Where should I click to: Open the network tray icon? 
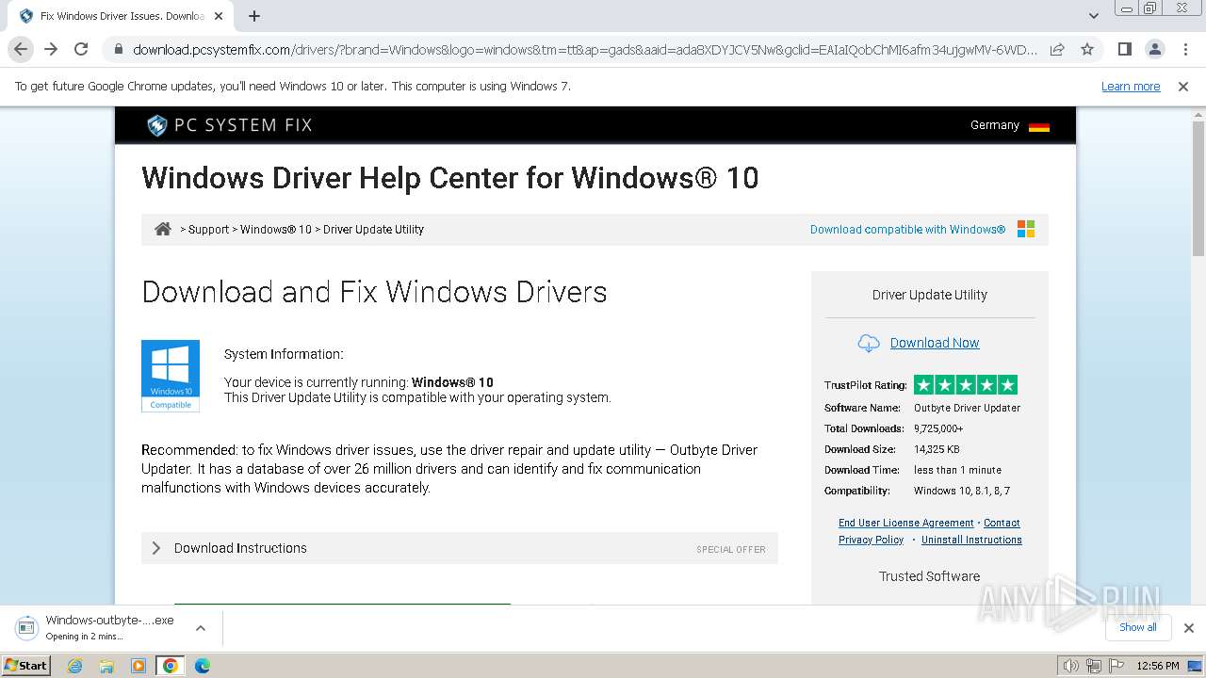click(x=1093, y=666)
